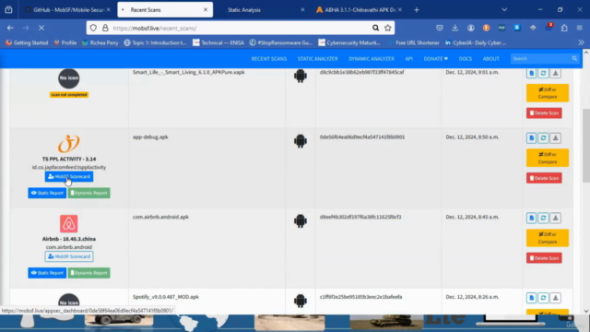590x332 pixels.
Task: Open Richea Perry bookmark
Action: tap(100, 43)
